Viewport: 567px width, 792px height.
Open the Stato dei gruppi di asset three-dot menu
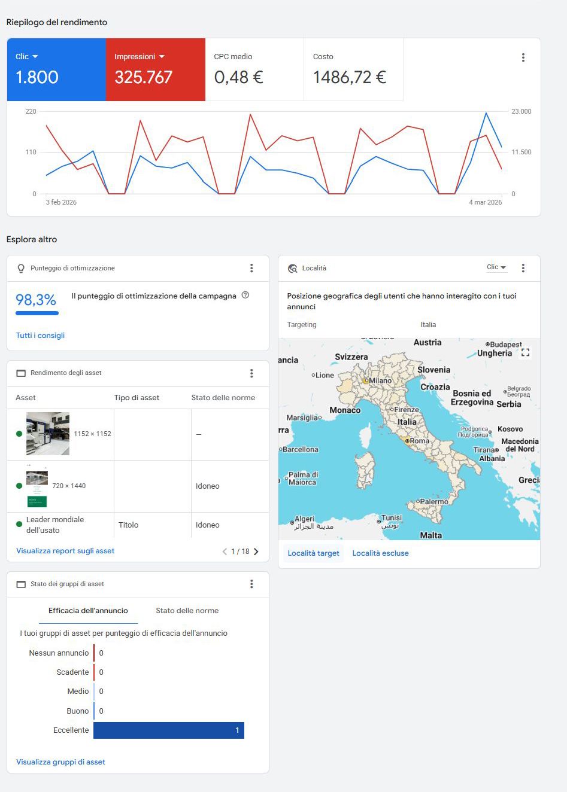(x=251, y=584)
